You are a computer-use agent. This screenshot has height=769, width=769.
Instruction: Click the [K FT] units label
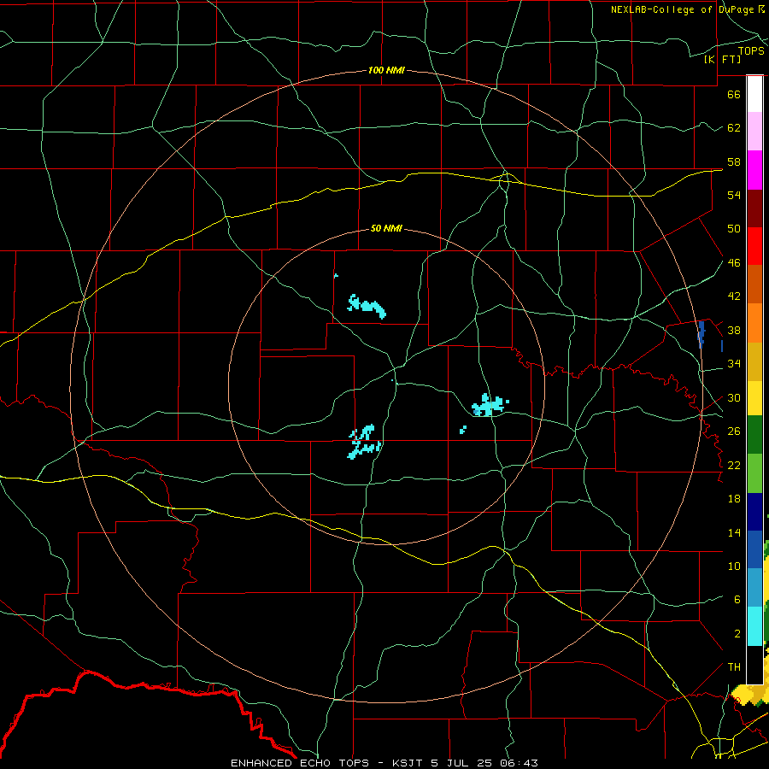[722, 60]
